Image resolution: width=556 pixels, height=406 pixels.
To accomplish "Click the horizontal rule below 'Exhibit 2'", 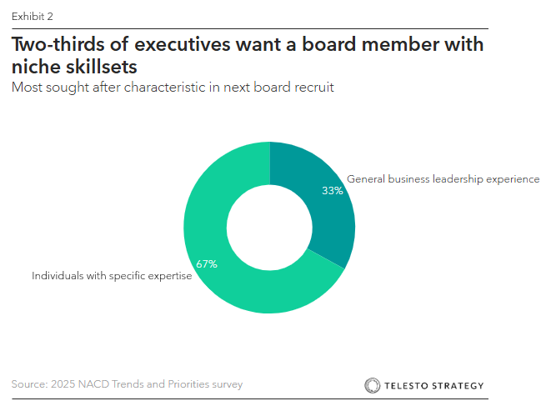I will (x=249, y=28).
